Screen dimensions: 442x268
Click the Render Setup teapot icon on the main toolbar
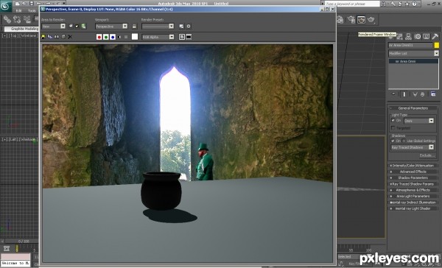pyautogui.click(x=351, y=19)
